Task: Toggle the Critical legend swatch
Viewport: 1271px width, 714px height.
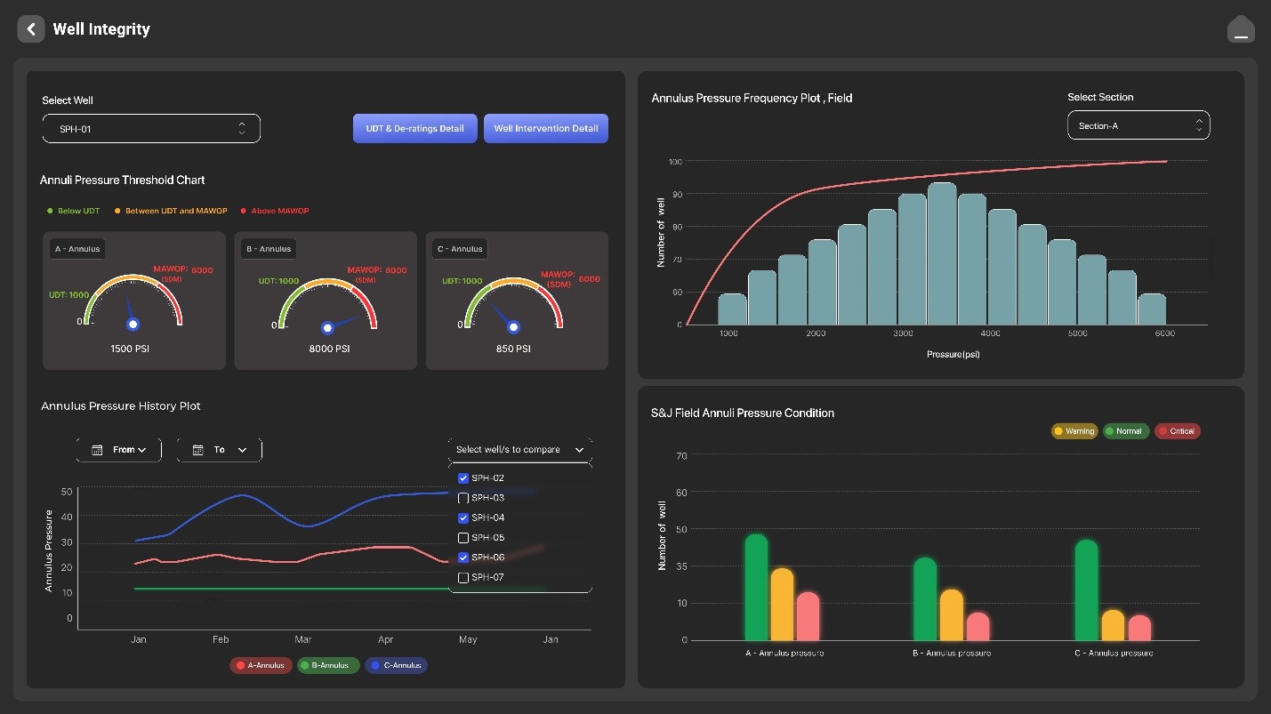Action: tap(1178, 431)
